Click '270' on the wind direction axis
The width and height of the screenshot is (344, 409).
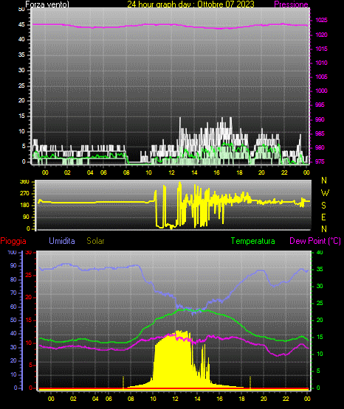pos(24,194)
